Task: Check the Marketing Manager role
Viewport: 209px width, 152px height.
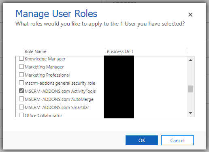Action: pyautogui.click(x=21, y=66)
